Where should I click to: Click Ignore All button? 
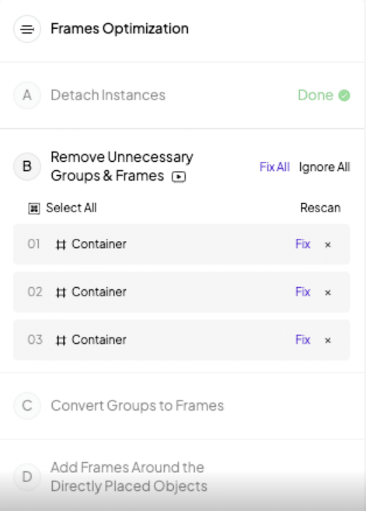click(x=324, y=167)
